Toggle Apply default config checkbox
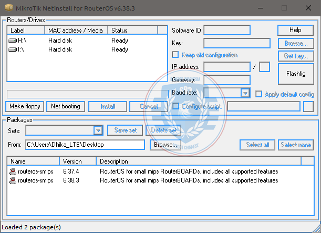The height and width of the screenshot is (233, 321). point(258,94)
